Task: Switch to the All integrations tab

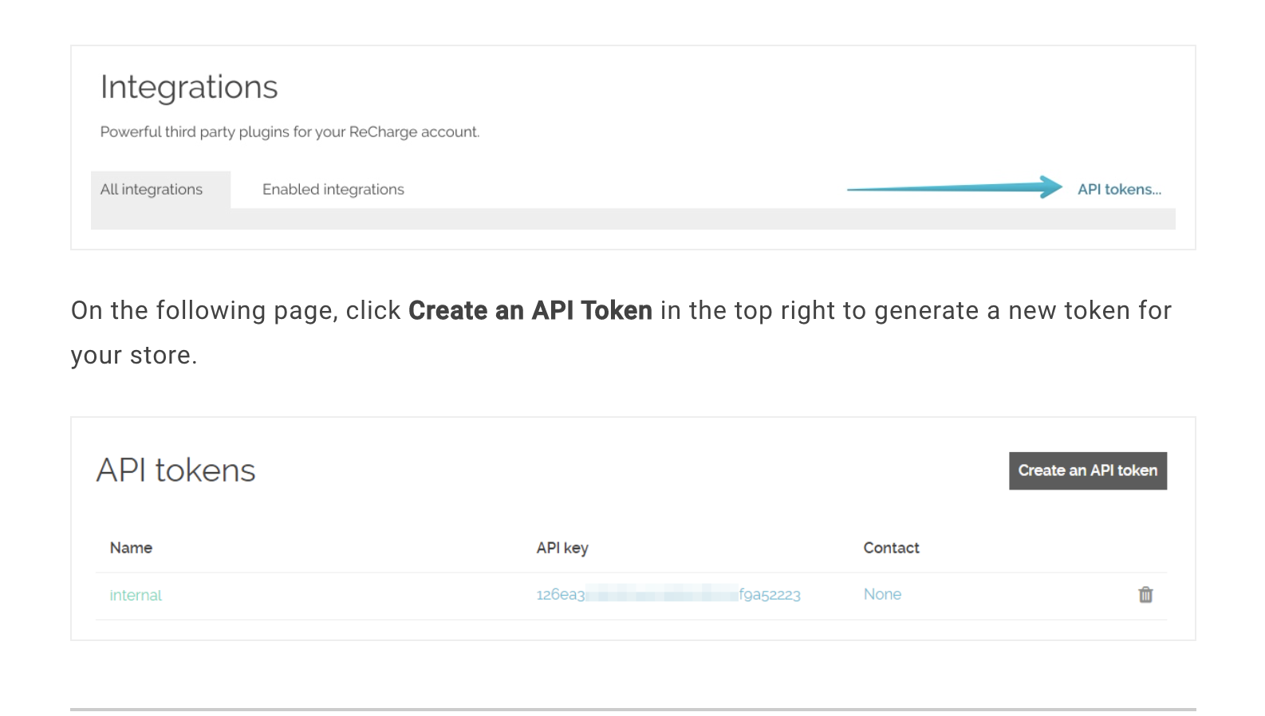Action: 160,190
